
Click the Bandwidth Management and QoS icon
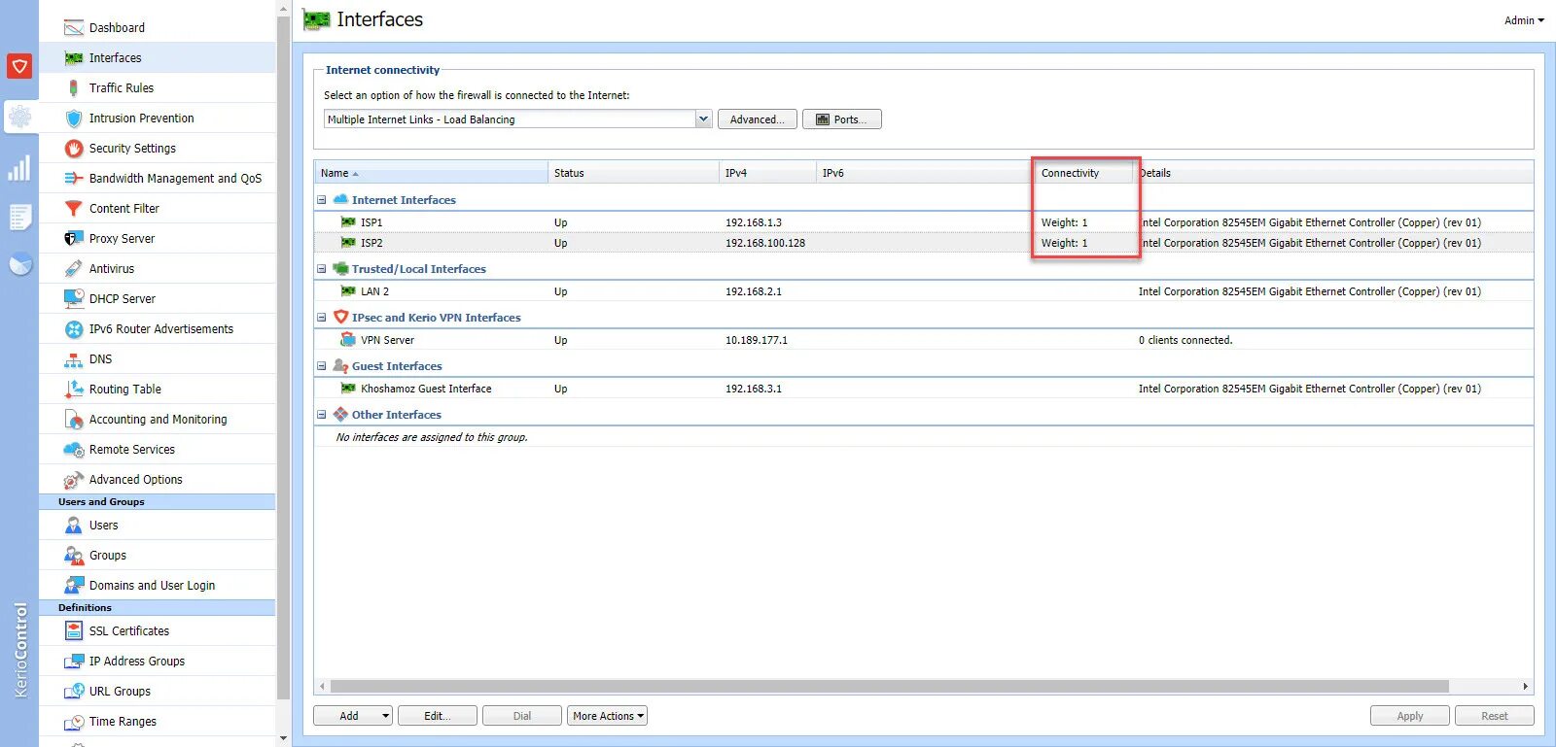73,179
